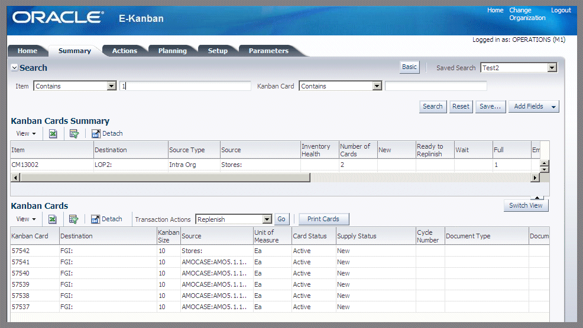Image resolution: width=583 pixels, height=328 pixels.
Task: Click the summary table scroll down arrow
Action: tap(544, 169)
